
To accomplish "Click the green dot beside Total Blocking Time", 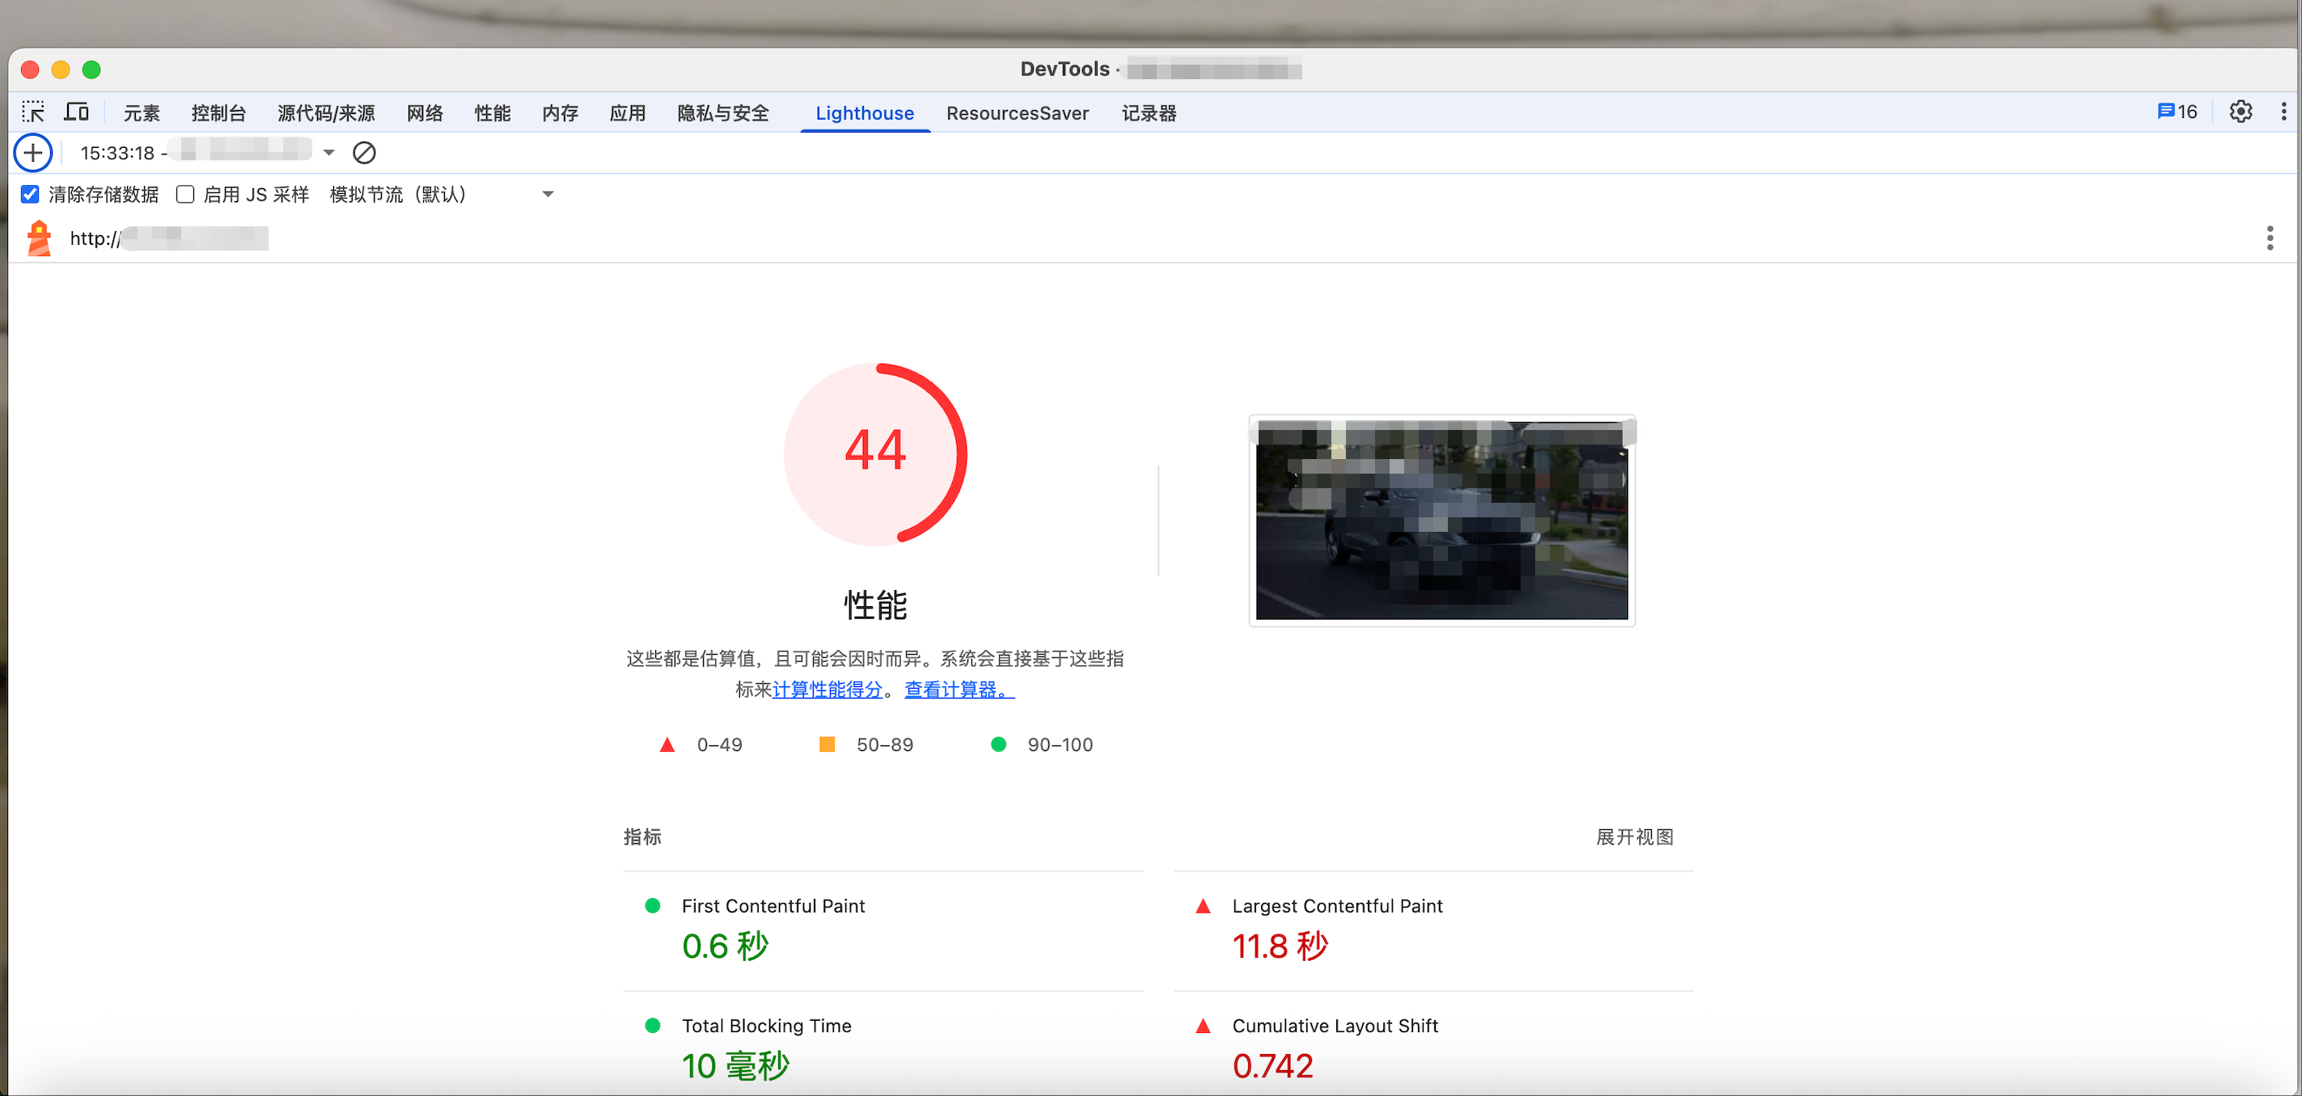I will point(653,1026).
